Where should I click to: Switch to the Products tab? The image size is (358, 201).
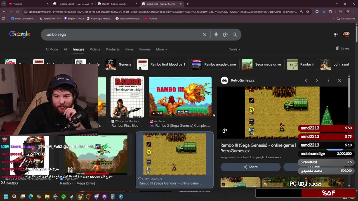pos(113,49)
